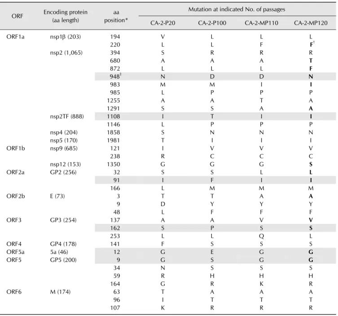Select aa position 1291
Screen dimensions: 338x316
click(114, 109)
